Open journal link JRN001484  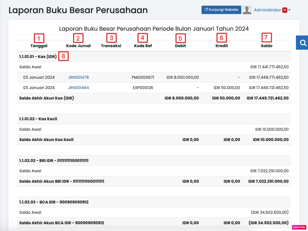(x=78, y=88)
